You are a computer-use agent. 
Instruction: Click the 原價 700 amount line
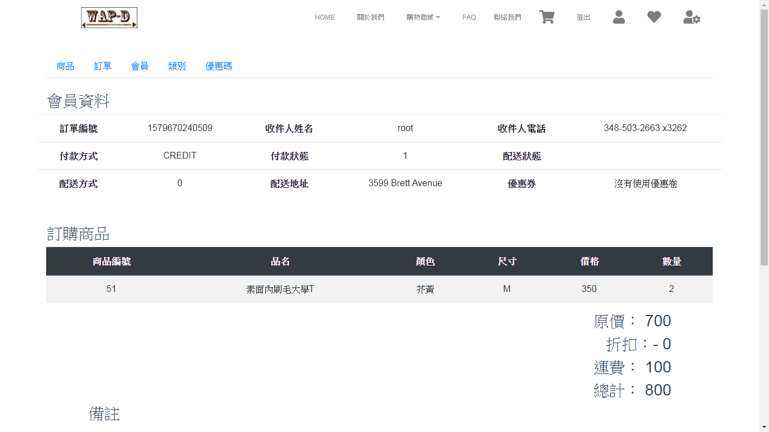[632, 321]
